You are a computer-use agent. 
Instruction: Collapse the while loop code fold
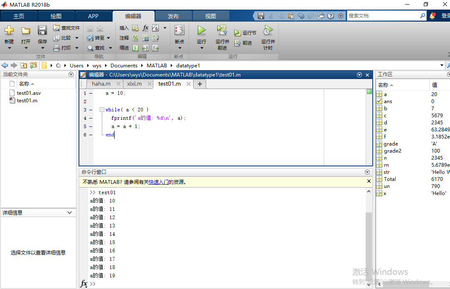point(102,109)
